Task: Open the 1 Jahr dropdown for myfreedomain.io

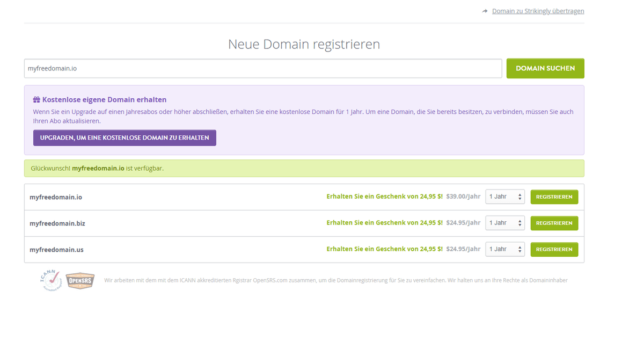Action: [x=503, y=197]
